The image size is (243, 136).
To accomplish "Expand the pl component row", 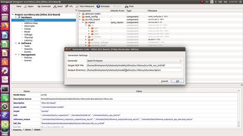I will click(86, 40).
